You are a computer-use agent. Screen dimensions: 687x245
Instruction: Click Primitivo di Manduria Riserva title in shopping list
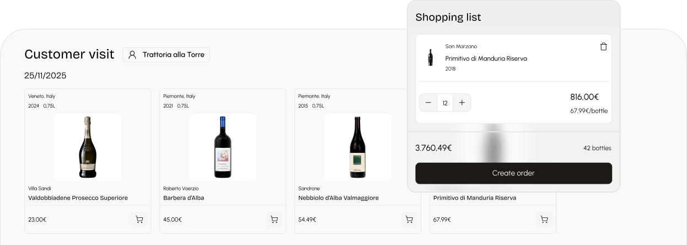(486, 58)
